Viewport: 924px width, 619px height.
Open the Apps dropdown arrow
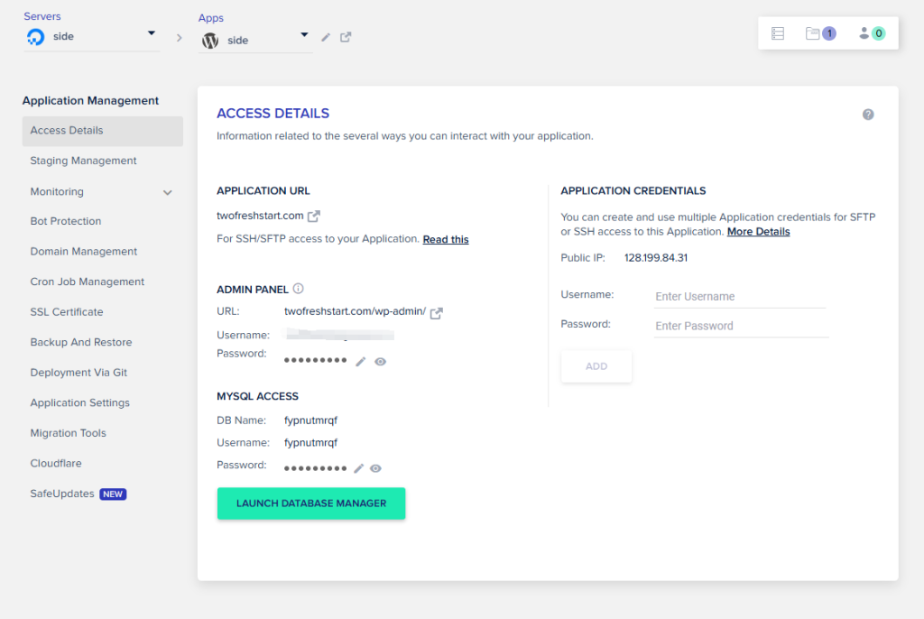(304, 35)
